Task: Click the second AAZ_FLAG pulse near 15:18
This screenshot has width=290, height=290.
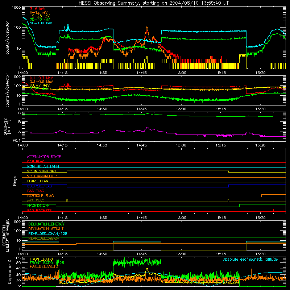Action: (228, 200)
